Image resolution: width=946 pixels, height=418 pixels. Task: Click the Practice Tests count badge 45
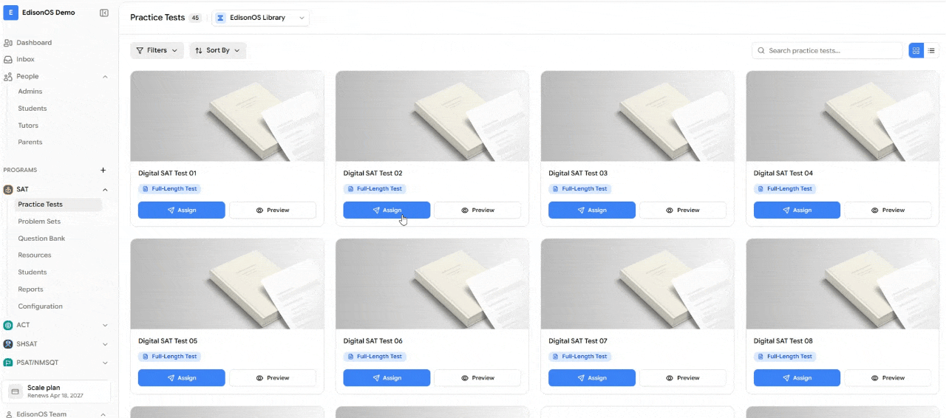point(195,18)
